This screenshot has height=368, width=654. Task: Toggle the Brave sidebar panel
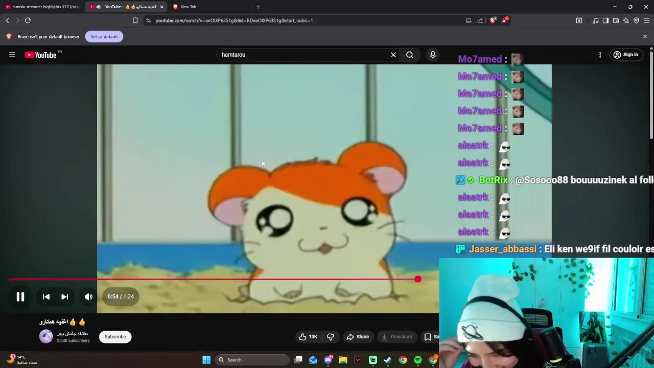[605, 20]
